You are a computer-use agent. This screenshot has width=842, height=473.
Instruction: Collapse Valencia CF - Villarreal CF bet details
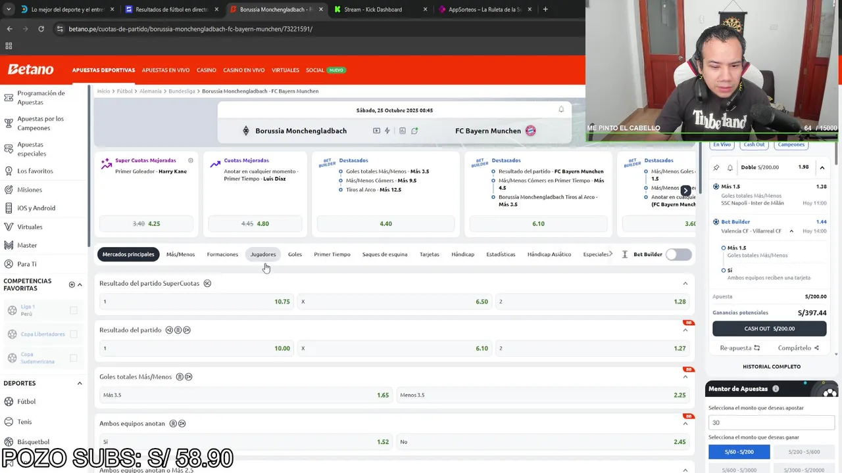pos(791,231)
